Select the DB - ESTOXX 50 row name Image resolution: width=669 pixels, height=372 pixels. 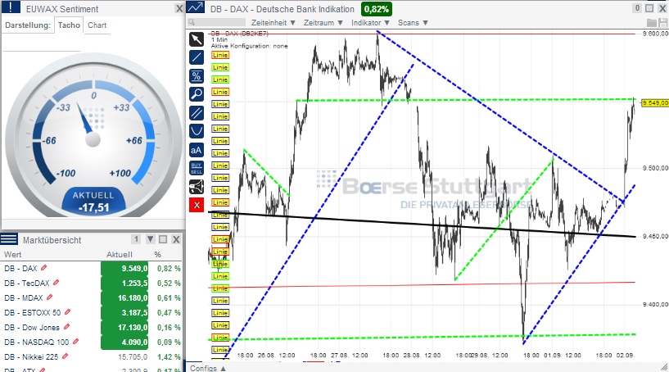[33, 313]
